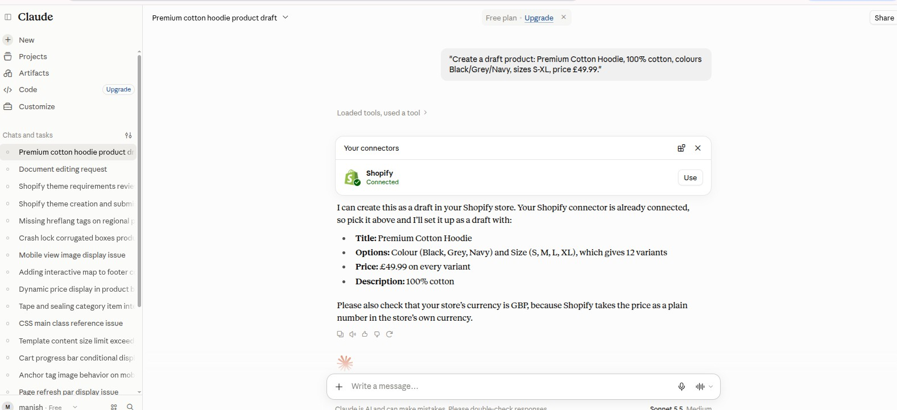This screenshot has height=410, width=897.
Task: Click the sidebar chat list scrollbar
Action: (x=139, y=181)
